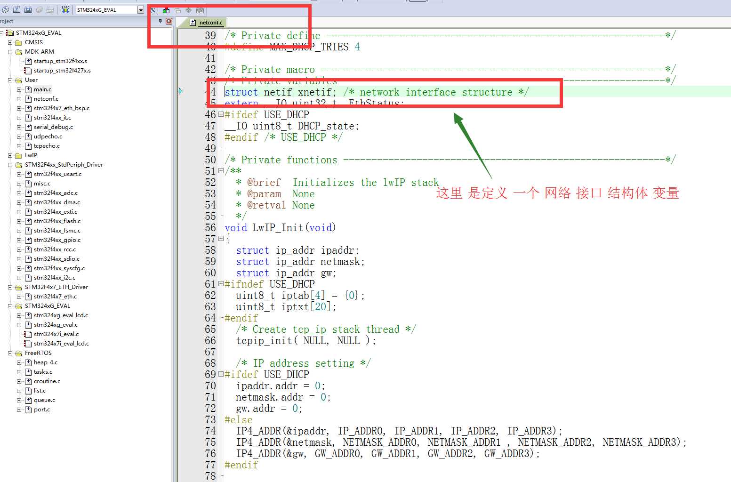Image resolution: width=731 pixels, height=482 pixels.
Task: Select heap_4.c in FreeRTOS group
Action: pyautogui.click(x=45, y=362)
